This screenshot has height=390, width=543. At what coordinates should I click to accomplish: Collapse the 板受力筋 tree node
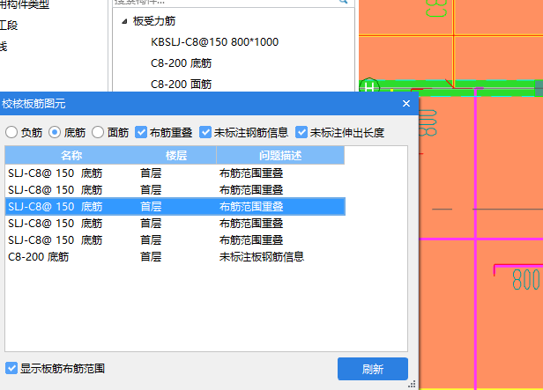[x=124, y=21]
